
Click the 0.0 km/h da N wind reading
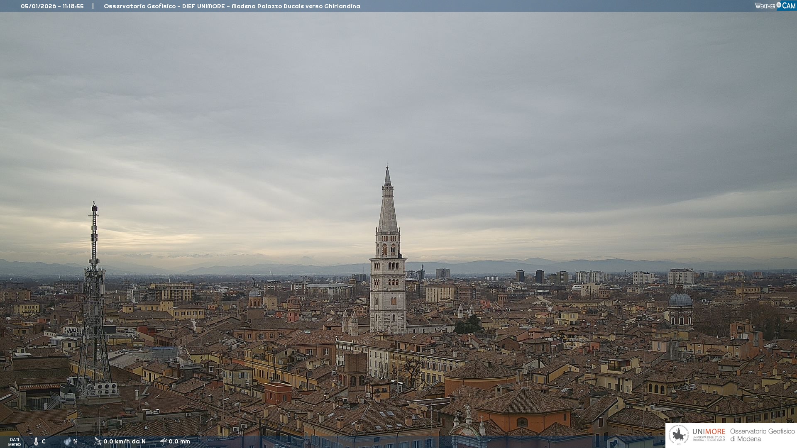coord(125,441)
